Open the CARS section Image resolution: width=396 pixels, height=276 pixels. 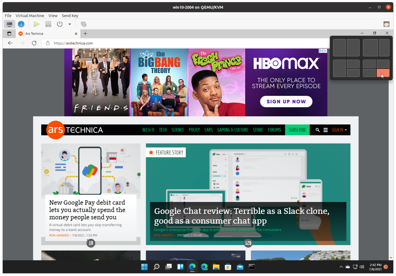[x=208, y=130]
